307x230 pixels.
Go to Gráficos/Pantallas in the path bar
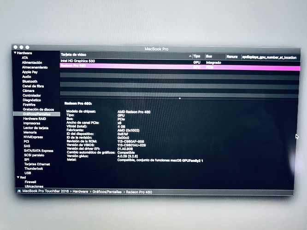[107, 192]
